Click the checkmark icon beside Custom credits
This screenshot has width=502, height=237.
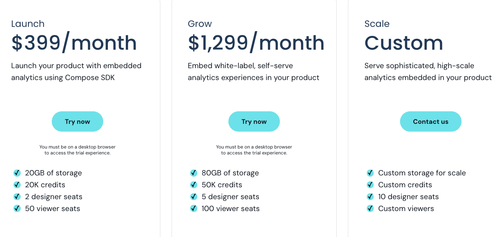click(x=370, y=185)
